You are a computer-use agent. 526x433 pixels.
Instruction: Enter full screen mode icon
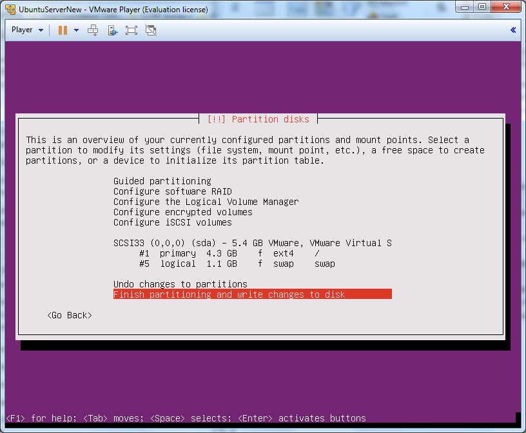click(x=131, y=30)
